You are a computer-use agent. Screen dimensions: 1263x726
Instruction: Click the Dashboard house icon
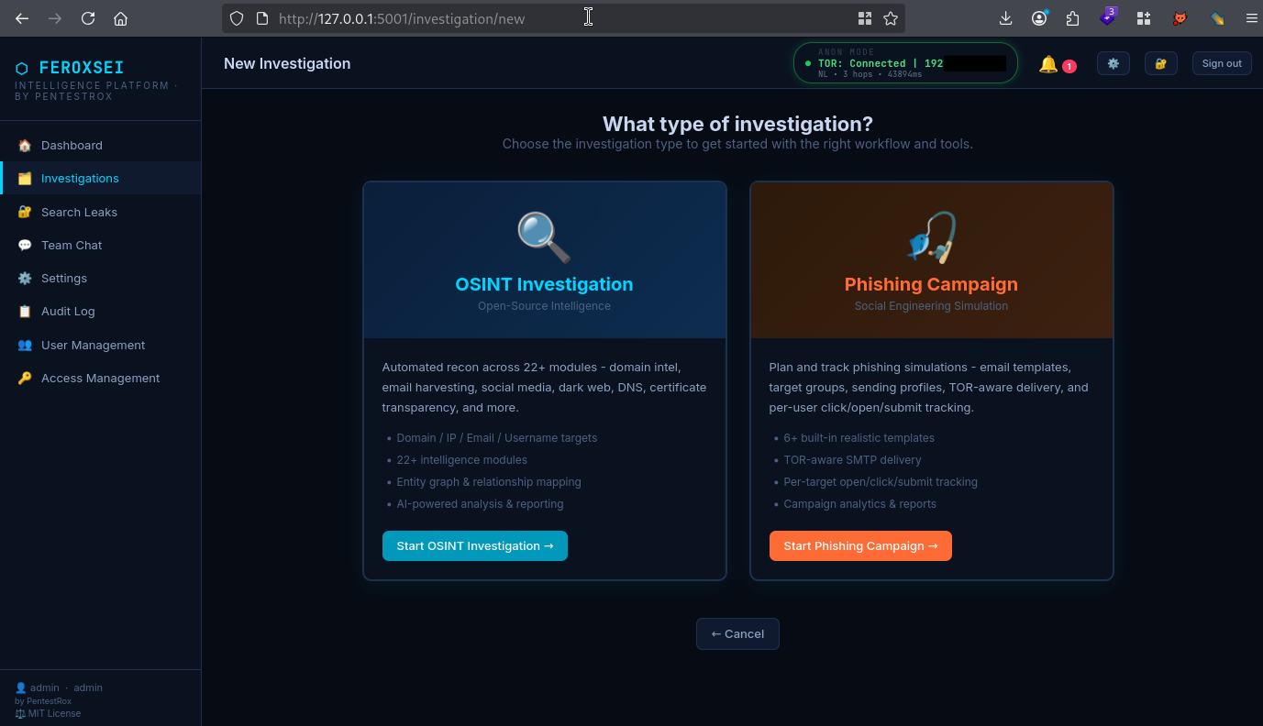(25, 145)
